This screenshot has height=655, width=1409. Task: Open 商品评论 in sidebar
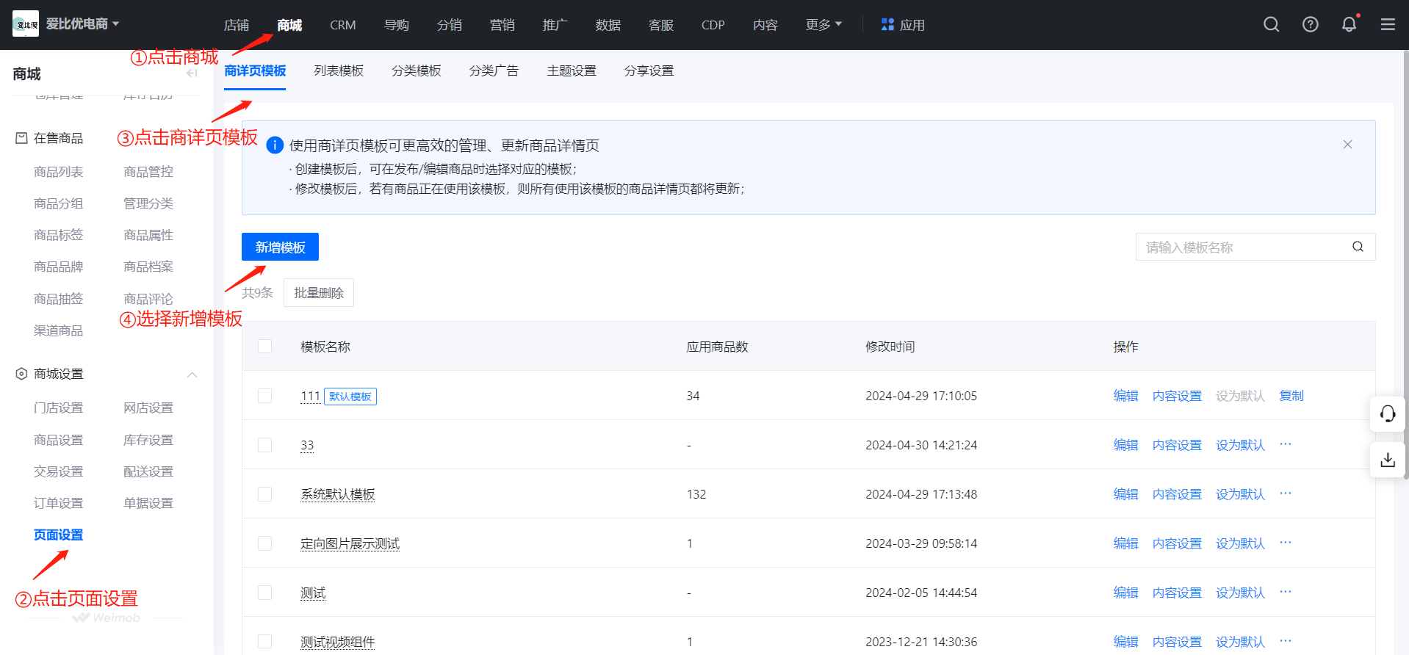point(148,299)
